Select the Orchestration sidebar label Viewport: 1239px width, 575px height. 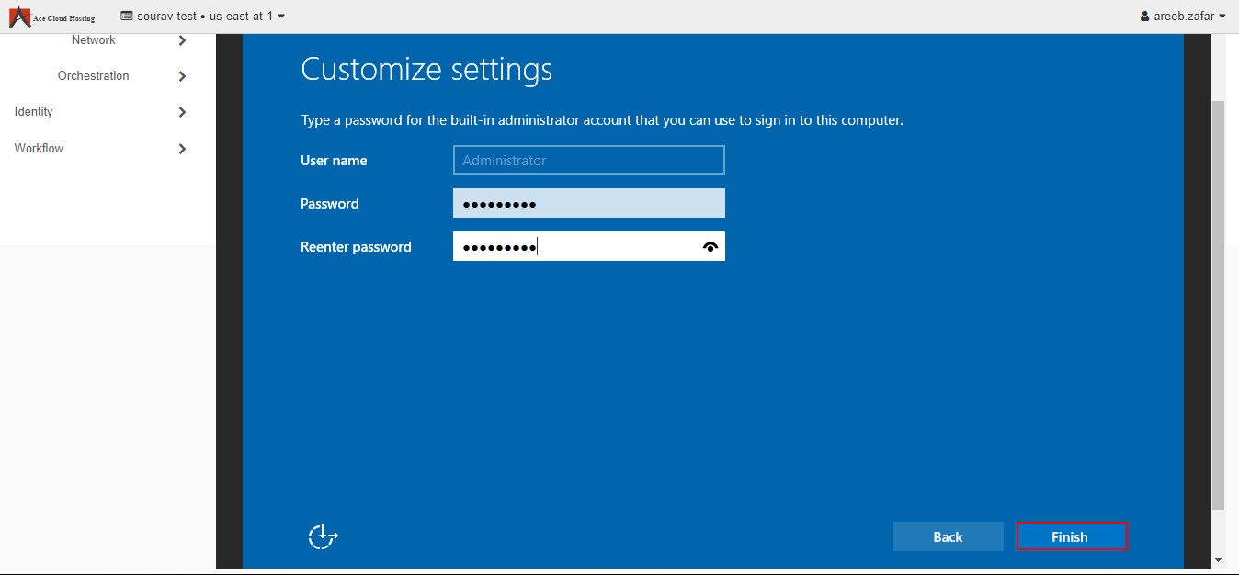tap(93, 76)
